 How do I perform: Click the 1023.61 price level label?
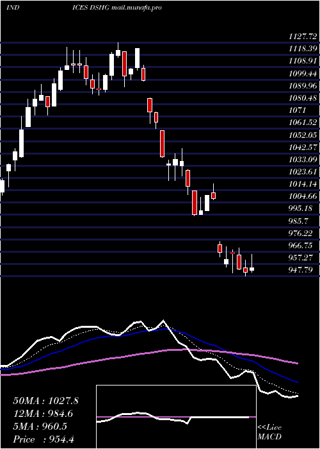303,172
